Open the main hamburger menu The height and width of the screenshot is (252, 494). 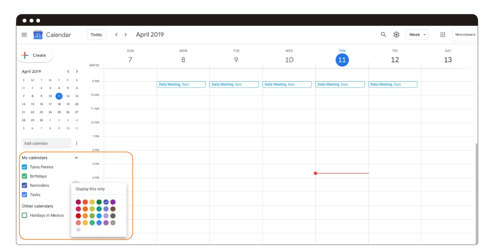coord(24,35)
